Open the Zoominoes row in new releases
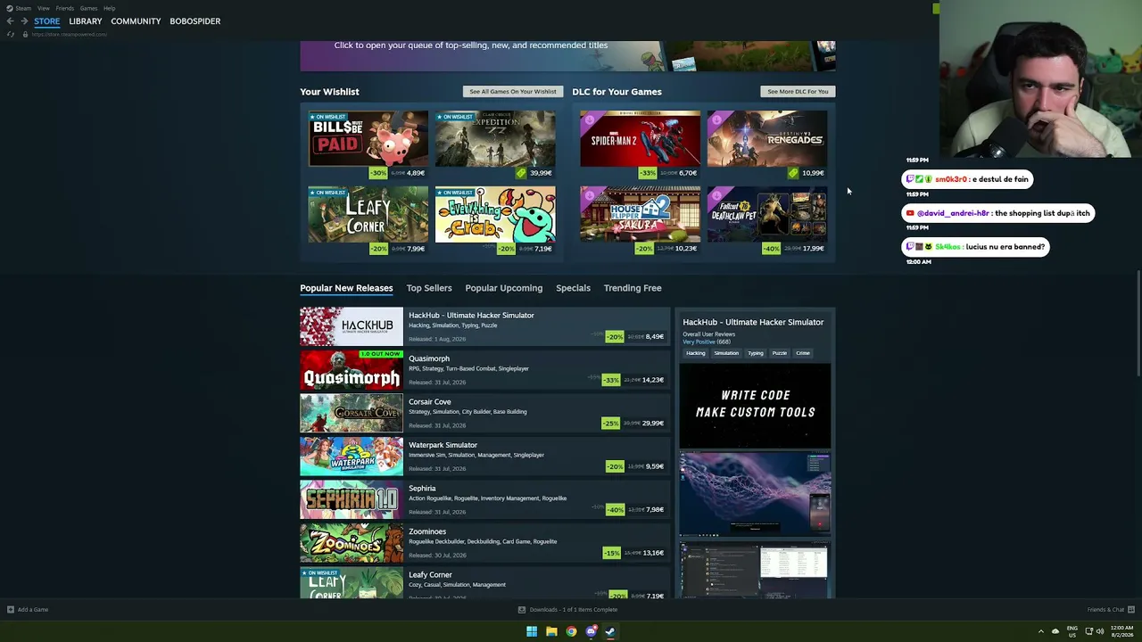Viewport: 1142px width, 642px height. (484, 543)
